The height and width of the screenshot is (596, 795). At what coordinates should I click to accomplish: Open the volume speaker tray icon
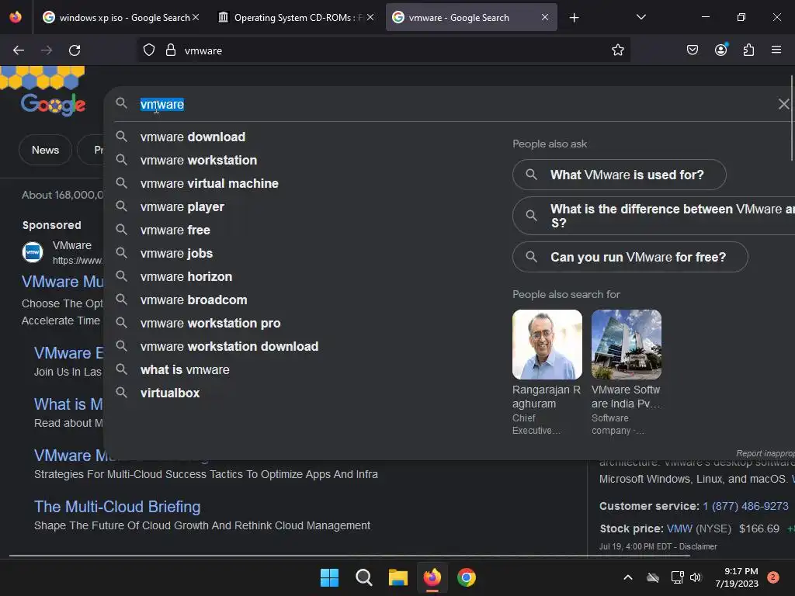click(x=696, y=577)
